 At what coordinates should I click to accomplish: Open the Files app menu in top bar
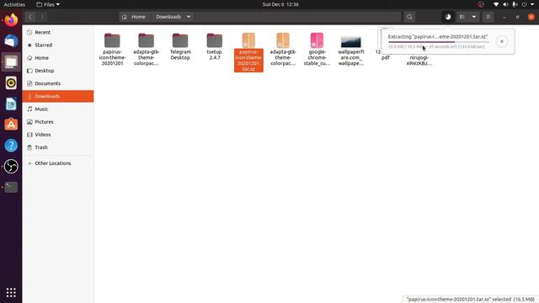click(x=48, y=4)
